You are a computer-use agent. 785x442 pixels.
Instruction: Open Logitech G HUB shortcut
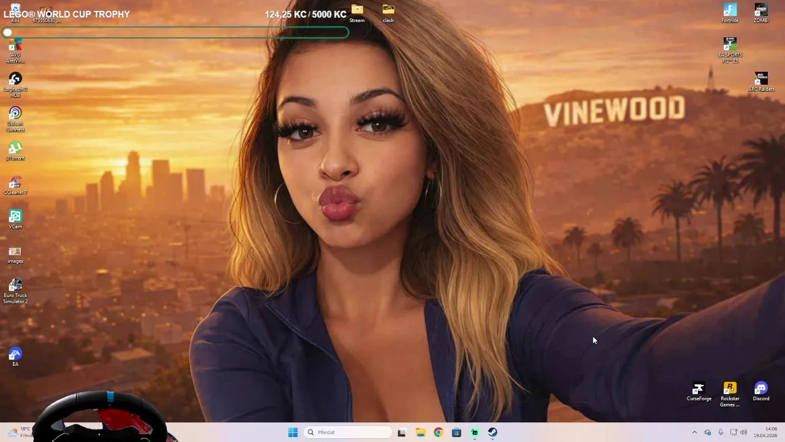[x=15, y=85]
